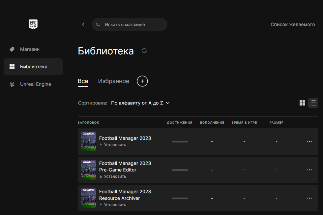Click the Epic Games logo
The height and width of the screenshot is (215, 323).
point(33,24)
